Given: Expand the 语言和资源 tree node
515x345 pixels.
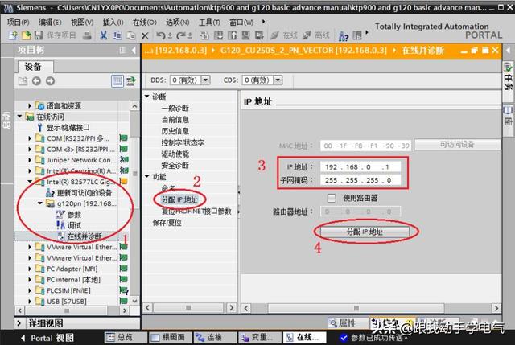Looking at the screenshot, I should (x=30, y=105).
